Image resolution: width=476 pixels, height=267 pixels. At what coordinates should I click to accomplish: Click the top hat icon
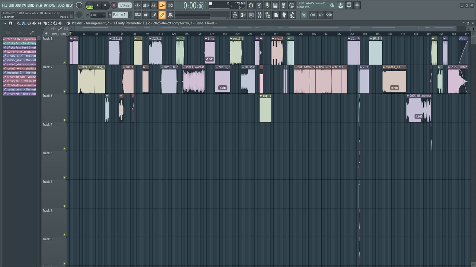click(170, 15)
